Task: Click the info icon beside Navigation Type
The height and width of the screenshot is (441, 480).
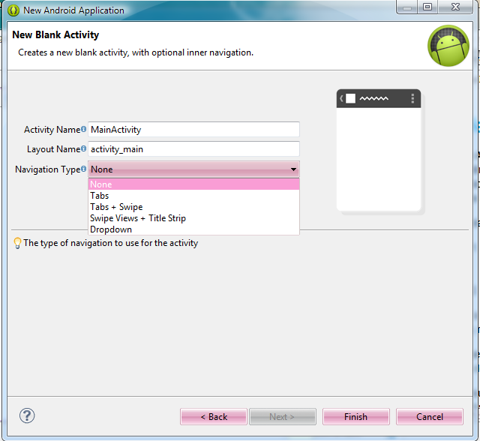Action: coord(83,169)
